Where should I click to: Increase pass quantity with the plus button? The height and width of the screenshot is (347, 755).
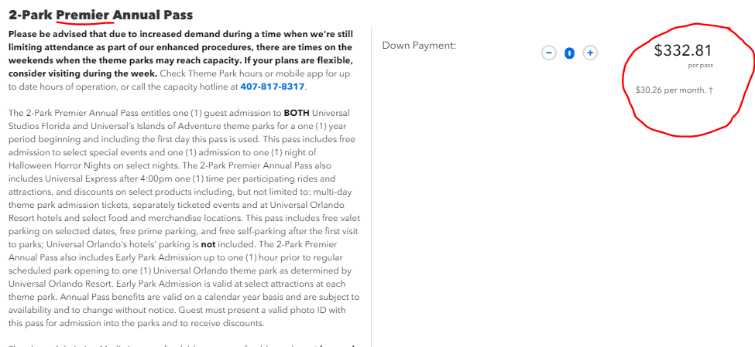coord(590,53)
